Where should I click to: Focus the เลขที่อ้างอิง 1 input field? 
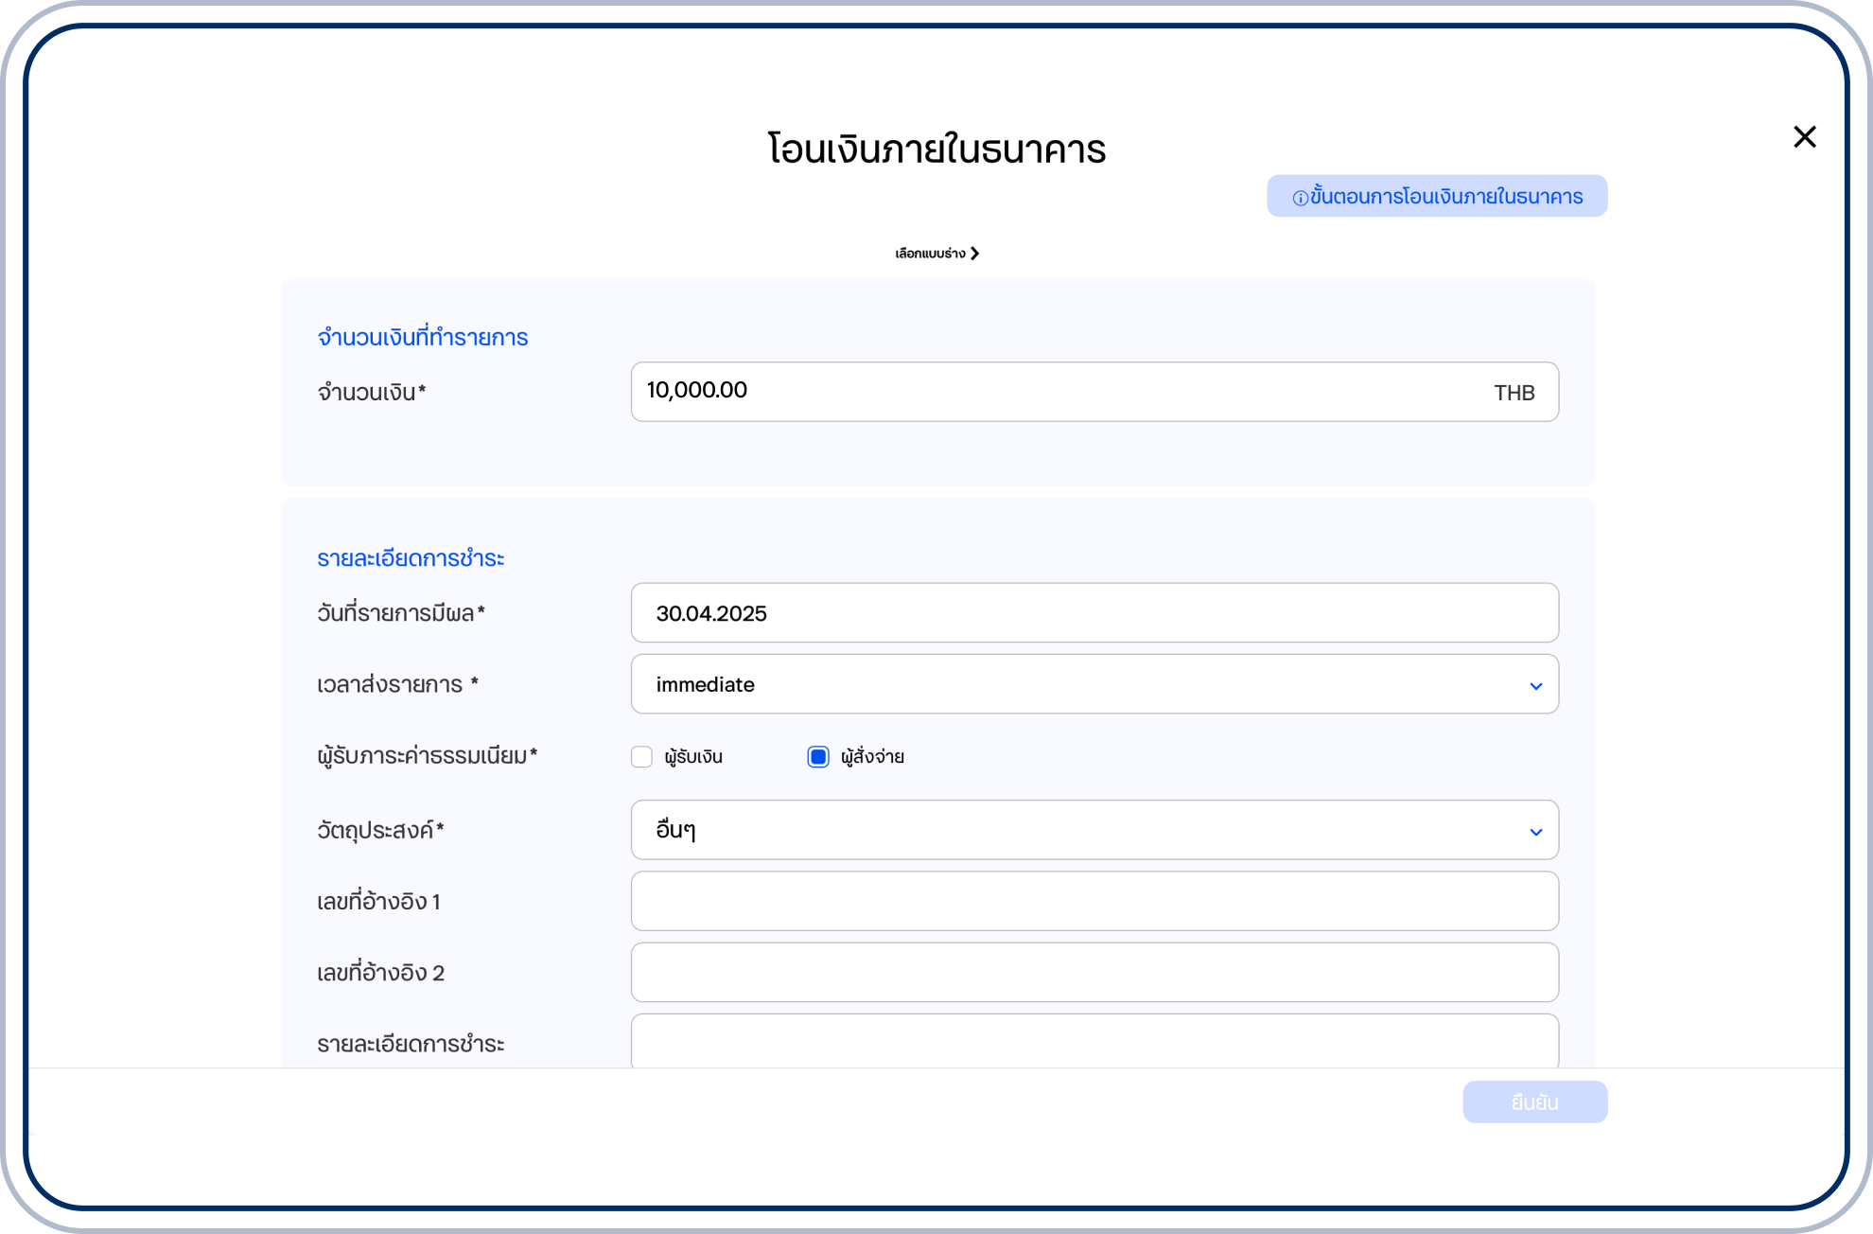1093,901
